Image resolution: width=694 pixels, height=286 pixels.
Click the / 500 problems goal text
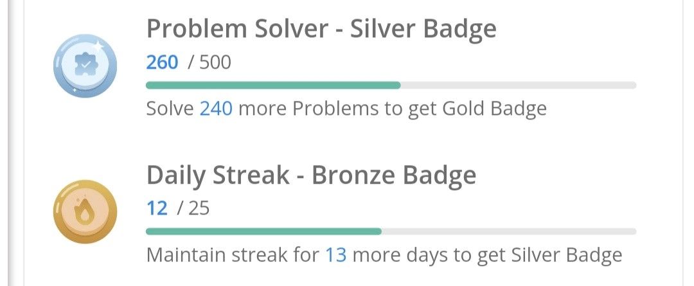click(x=209, y=62)
